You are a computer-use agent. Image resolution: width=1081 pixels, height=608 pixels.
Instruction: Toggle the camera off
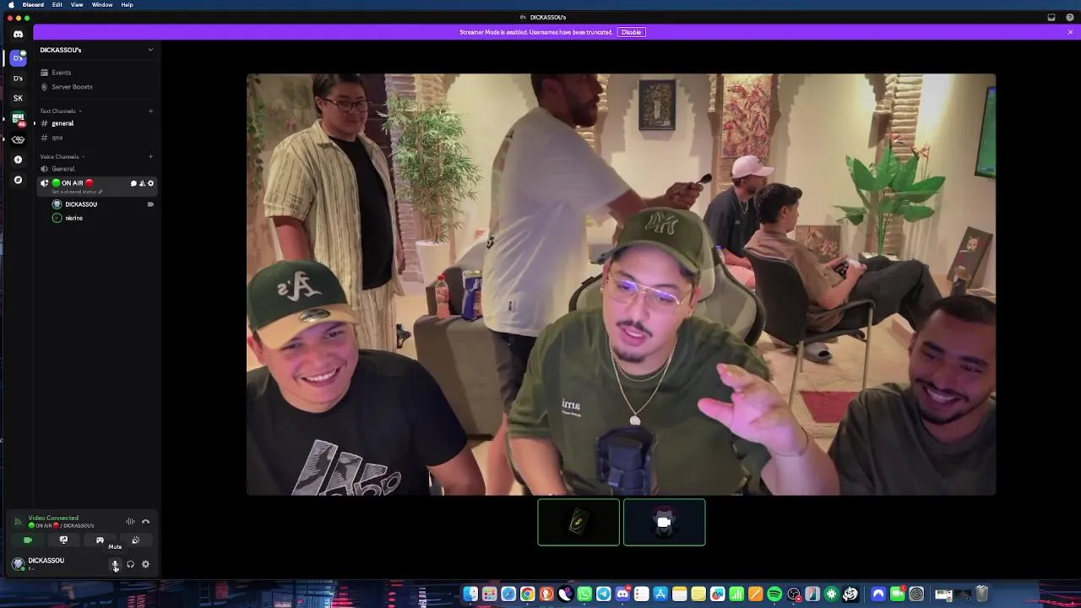pos(28,540)
